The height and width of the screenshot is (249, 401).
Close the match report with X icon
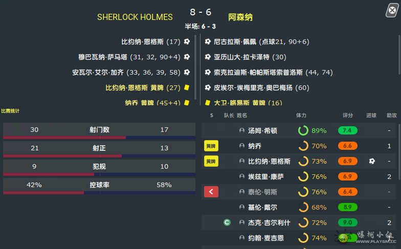coord(392,10)
